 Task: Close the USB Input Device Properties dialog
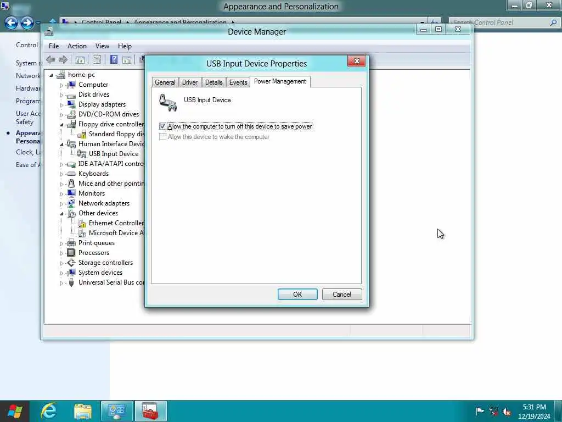click(x=357, y=61)
